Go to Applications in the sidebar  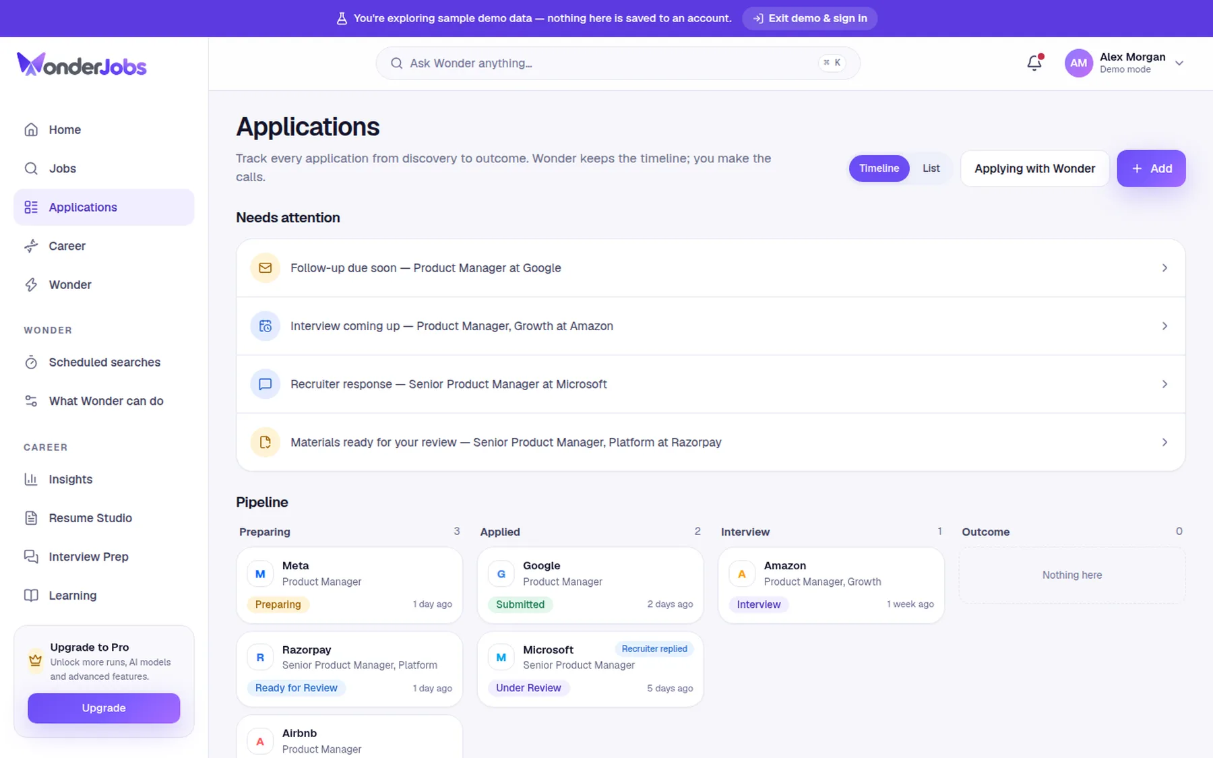pos(104,208)
